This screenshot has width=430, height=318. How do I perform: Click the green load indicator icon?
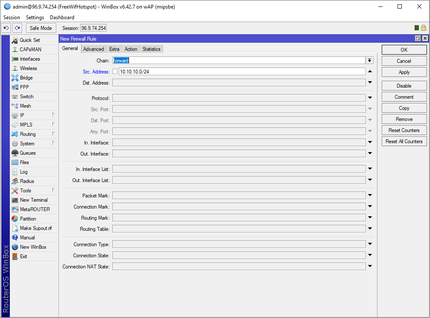tap(417, 28)
